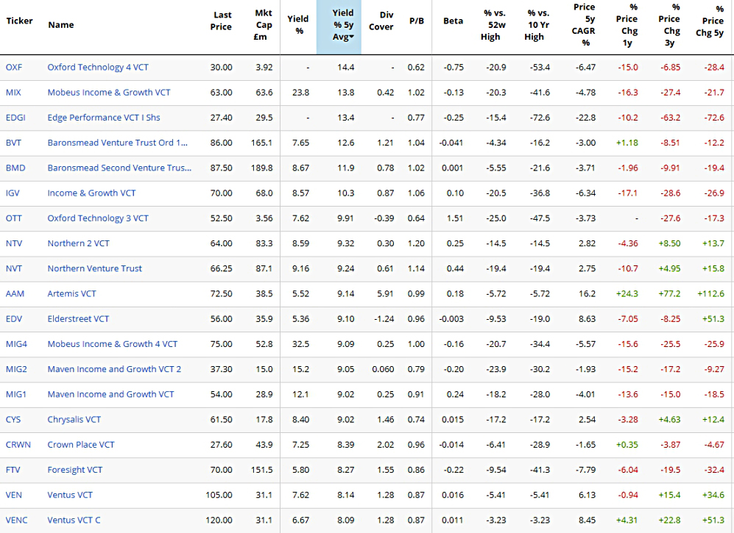Select Baronsmead Second market cap 189.8

click(x=261, y=168)
